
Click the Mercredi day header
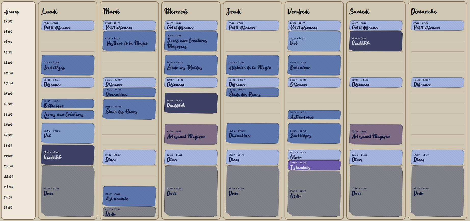click(176, 11)
